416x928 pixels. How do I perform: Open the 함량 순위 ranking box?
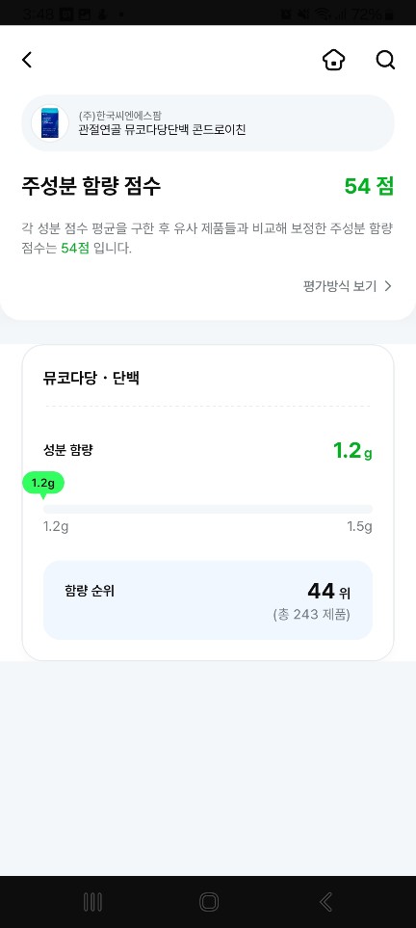click(208, 600)
